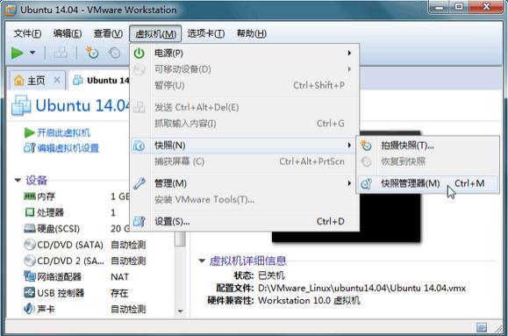Collapse the 虚拟机详细信息 section
This screenshot has width=508, height=336.
click(202, 261)
